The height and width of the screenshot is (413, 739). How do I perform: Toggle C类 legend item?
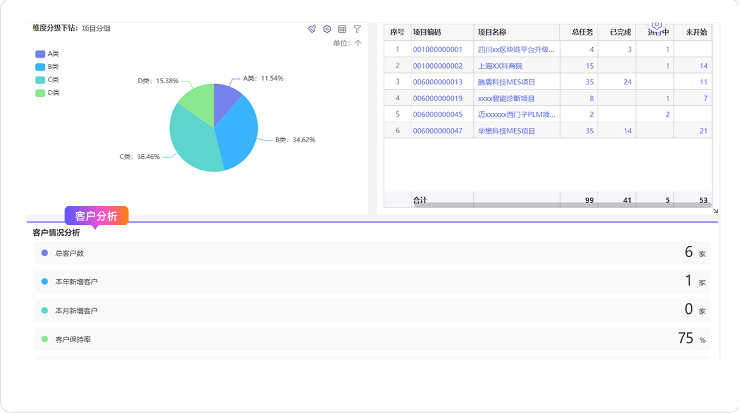tap(48, 80)
